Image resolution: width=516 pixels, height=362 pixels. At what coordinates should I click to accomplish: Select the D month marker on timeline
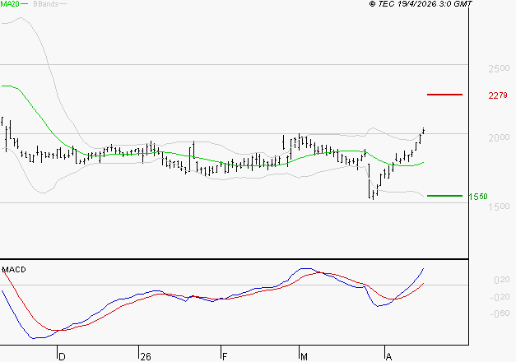click(x=61, y=356)
